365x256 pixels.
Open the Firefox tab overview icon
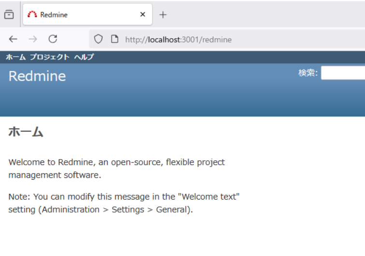9,14
